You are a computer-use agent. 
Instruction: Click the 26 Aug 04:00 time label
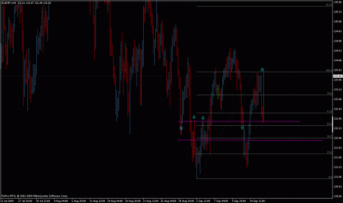(168, 201)
